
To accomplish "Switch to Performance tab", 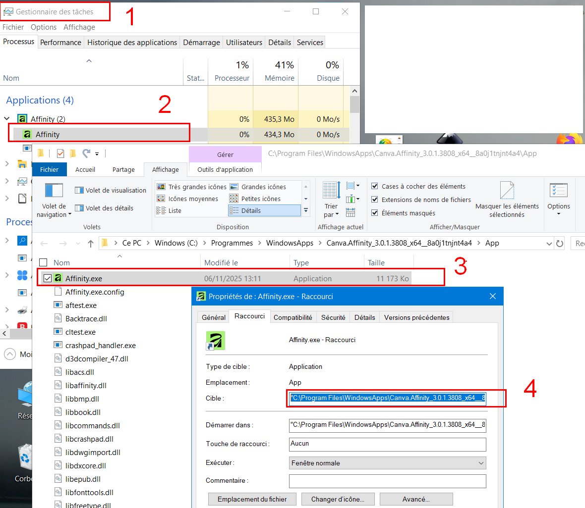I will coord(60,43).
